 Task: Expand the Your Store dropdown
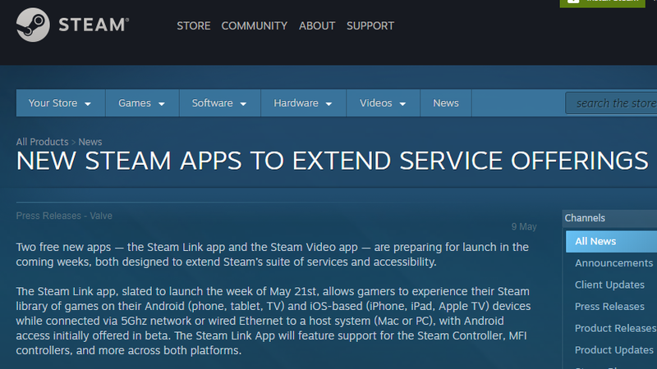[x=60, y=103]
